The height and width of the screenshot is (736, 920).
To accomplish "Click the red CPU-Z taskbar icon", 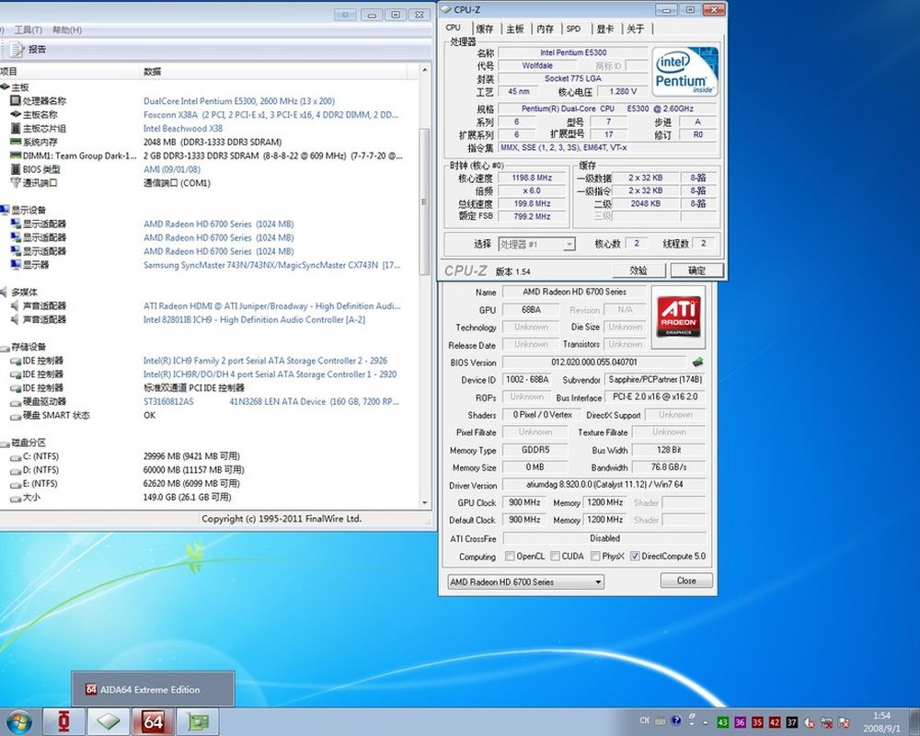I will 65,720.
